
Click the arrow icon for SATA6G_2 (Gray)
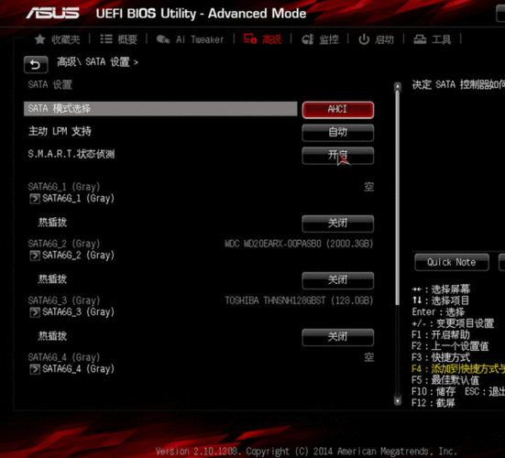click(35, 256)
